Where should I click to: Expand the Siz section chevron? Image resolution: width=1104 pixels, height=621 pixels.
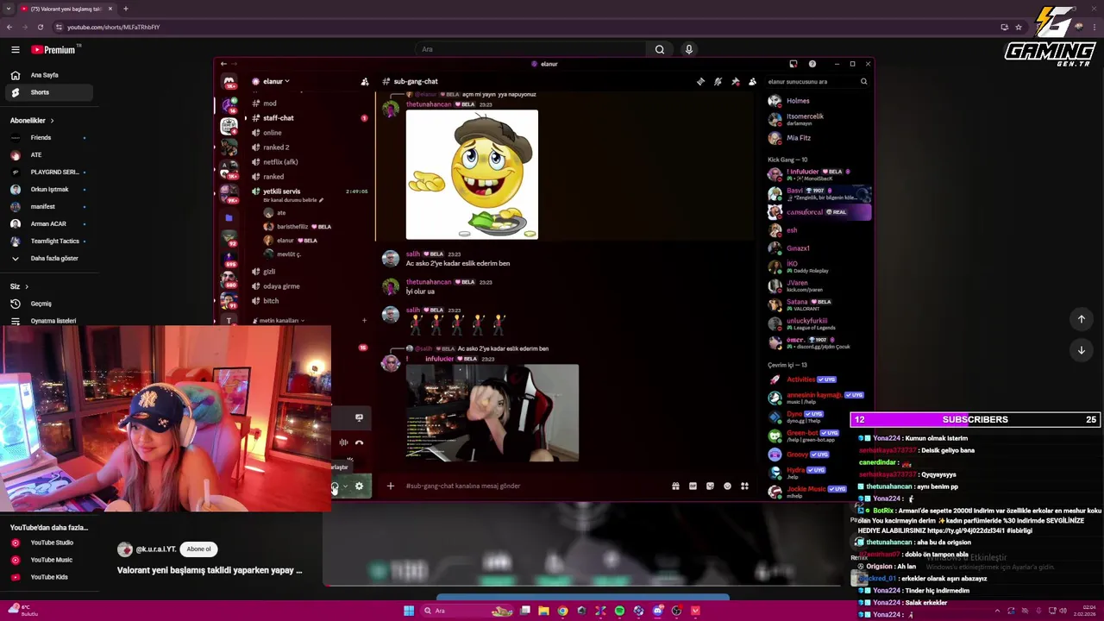[26, 286]
